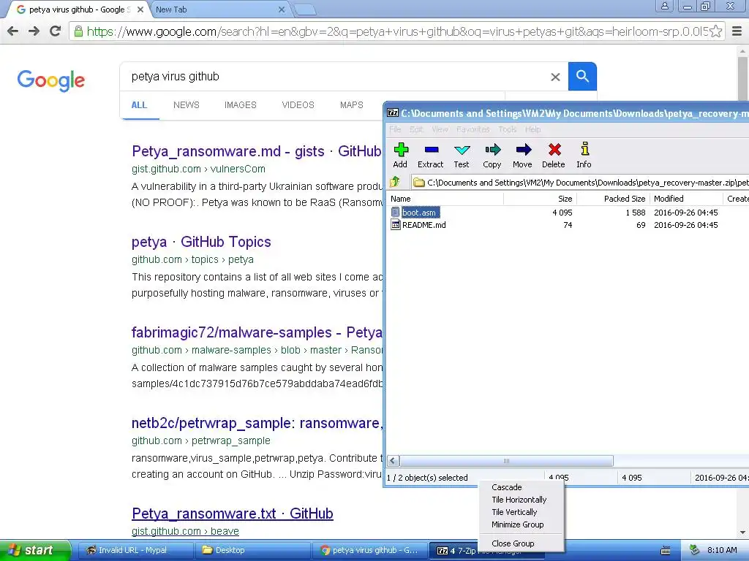Open the 7-Zip Edit menu
749x561 pixels.
(x=416, y=129)
